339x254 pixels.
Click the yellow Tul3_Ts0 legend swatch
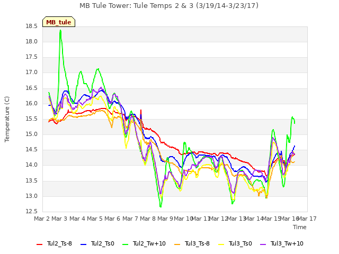tap(221, 244)
